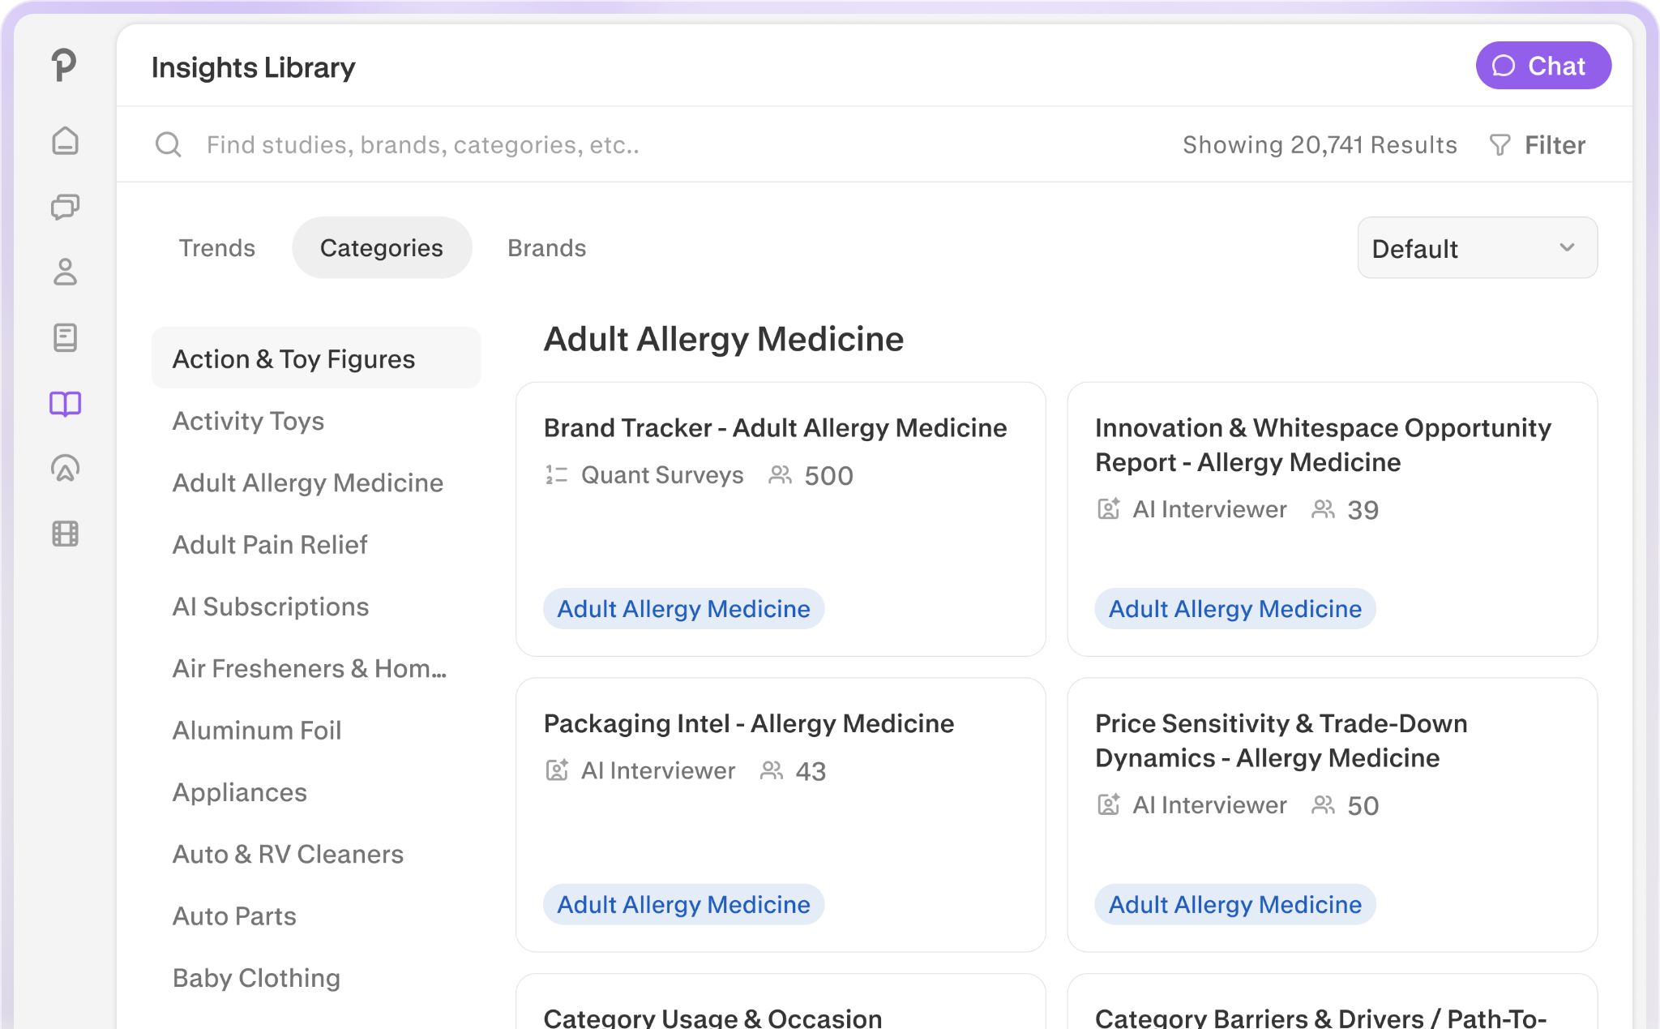Screen dimensions: 1660x1029
Task: Click Adult Allergy Medicine tag on Packaging Intel card
Action: pos(683,904)
